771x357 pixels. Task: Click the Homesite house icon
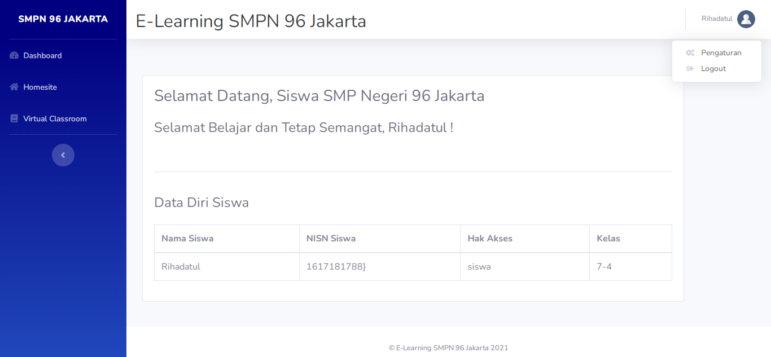point(15,87)
